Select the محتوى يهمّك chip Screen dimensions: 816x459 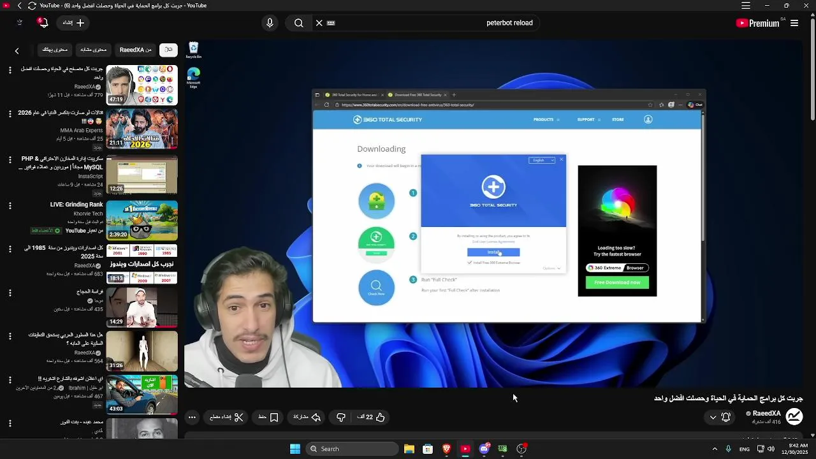coord(55,50)
